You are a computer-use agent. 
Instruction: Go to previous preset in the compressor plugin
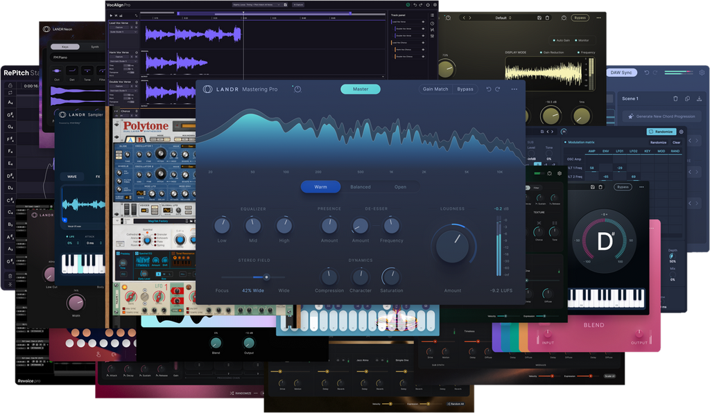(x=464, y=17)
